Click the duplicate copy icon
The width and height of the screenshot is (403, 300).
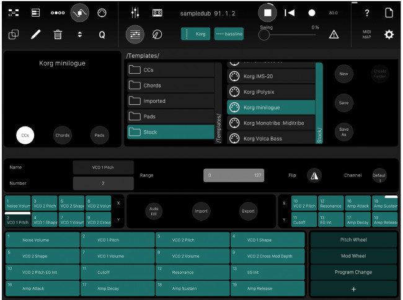[14, 35]
